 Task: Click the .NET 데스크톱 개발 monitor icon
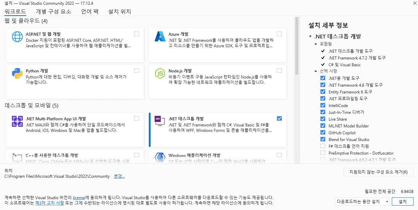(160, 121)
